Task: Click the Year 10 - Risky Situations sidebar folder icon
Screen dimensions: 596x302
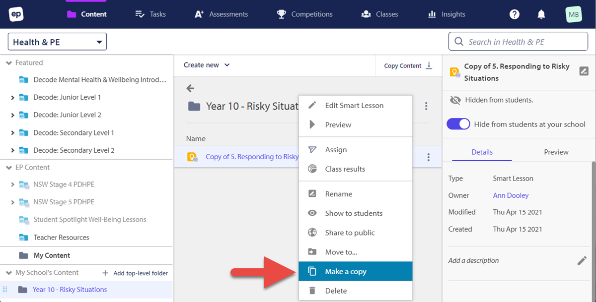Action: tap(23, 290)
